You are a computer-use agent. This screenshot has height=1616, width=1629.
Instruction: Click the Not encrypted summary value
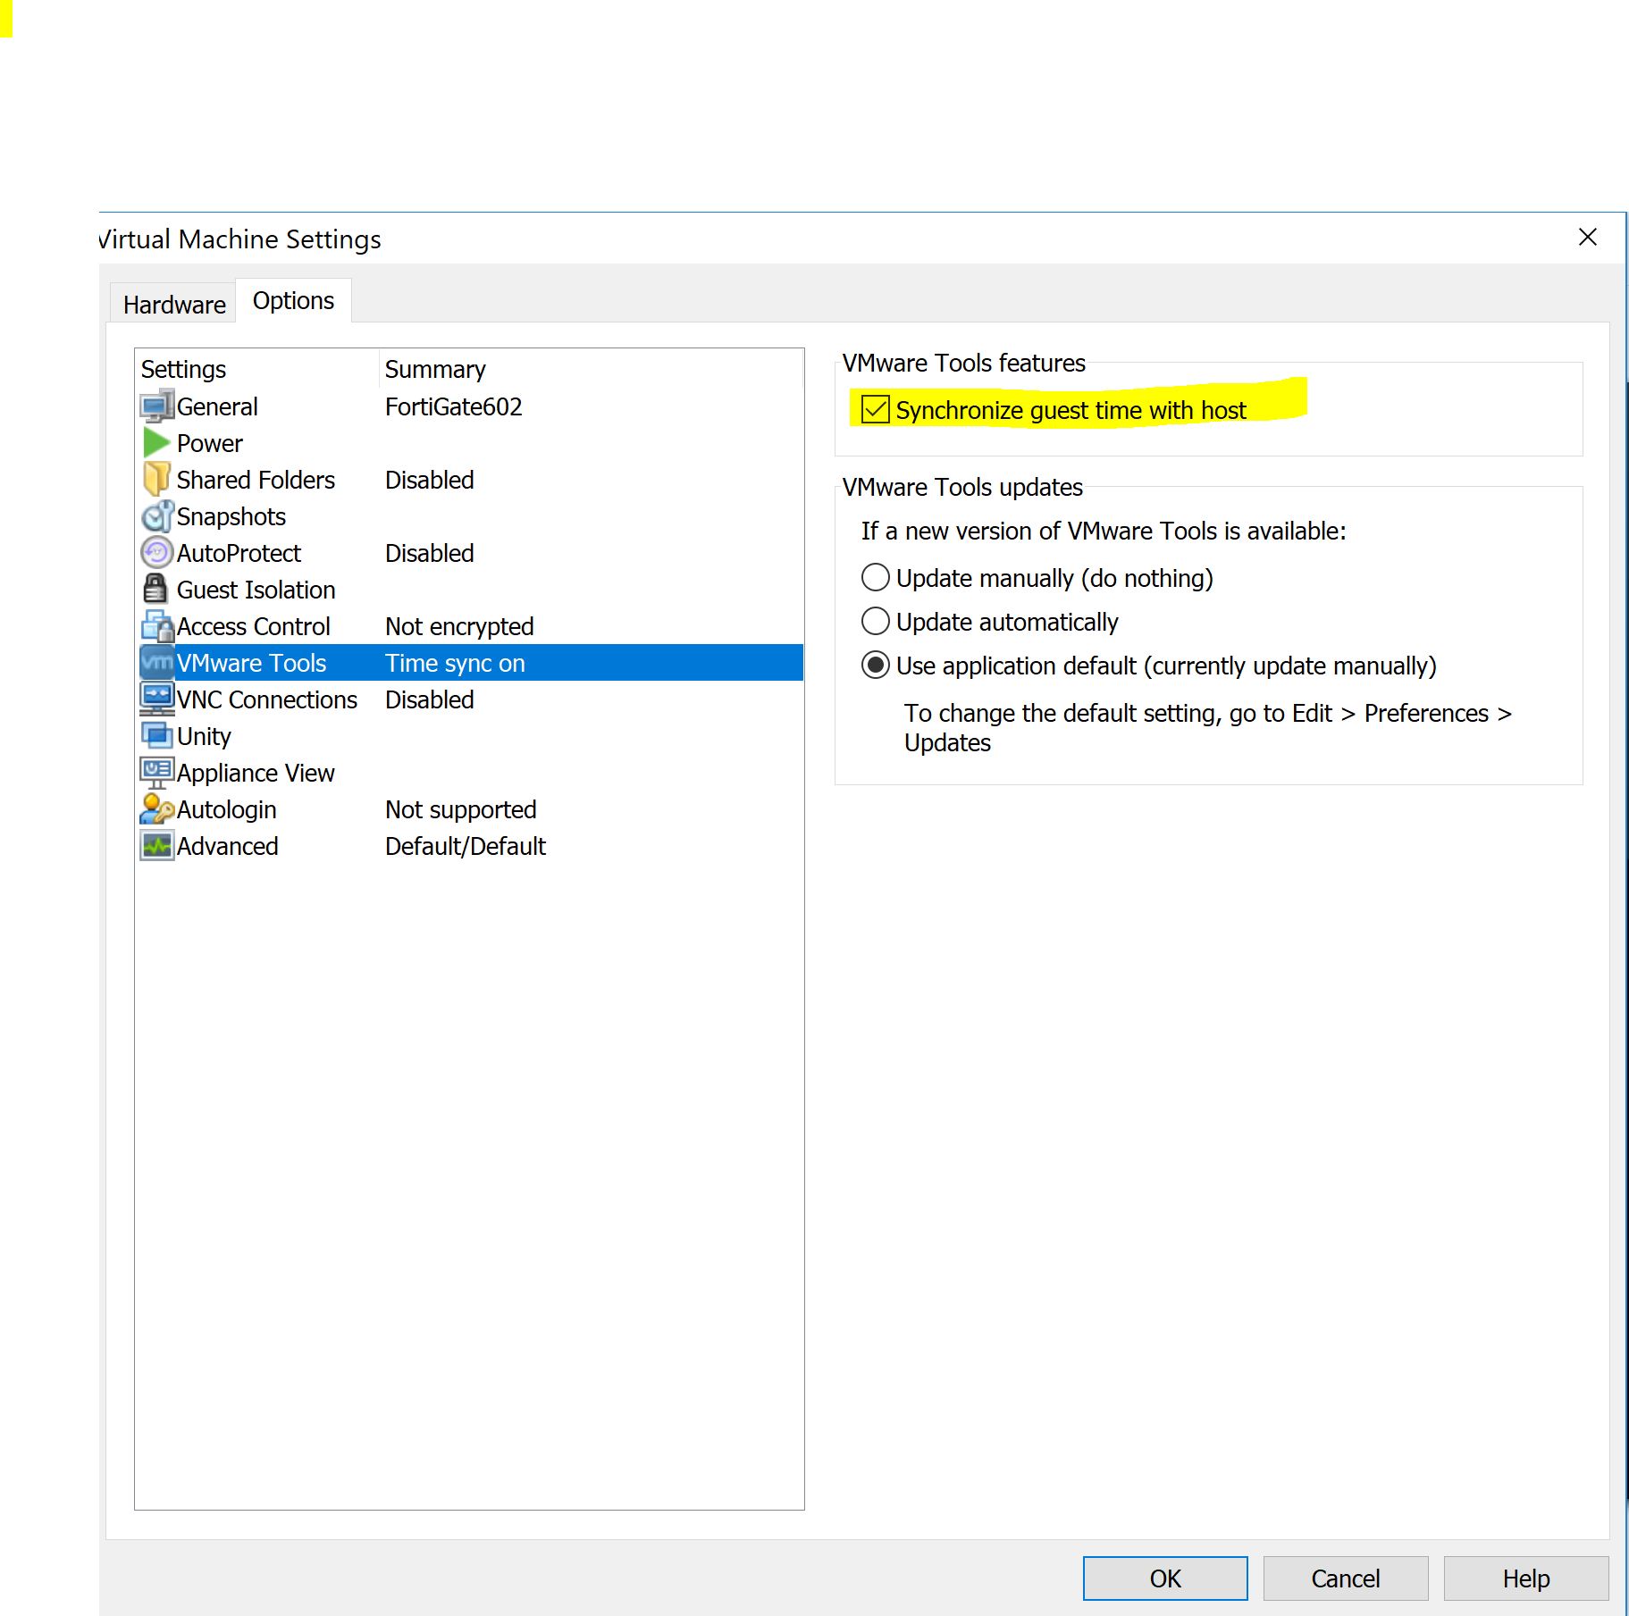[459, 626]
